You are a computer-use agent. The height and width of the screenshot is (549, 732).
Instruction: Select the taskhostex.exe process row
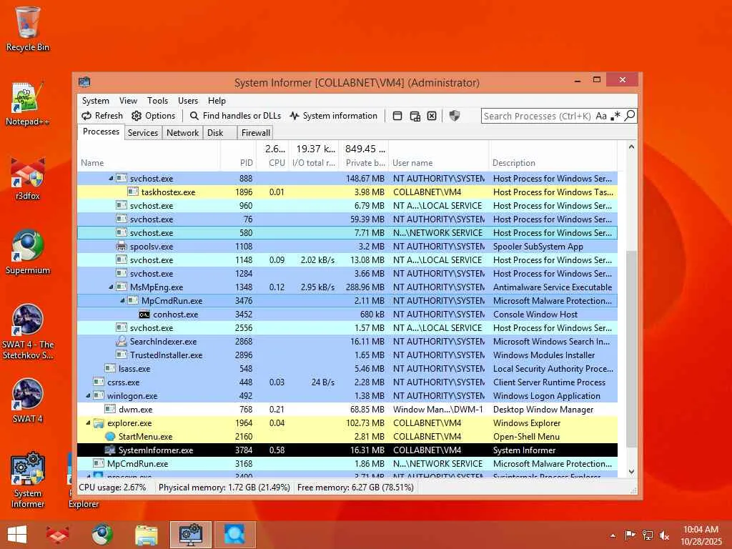pos(347,192)
